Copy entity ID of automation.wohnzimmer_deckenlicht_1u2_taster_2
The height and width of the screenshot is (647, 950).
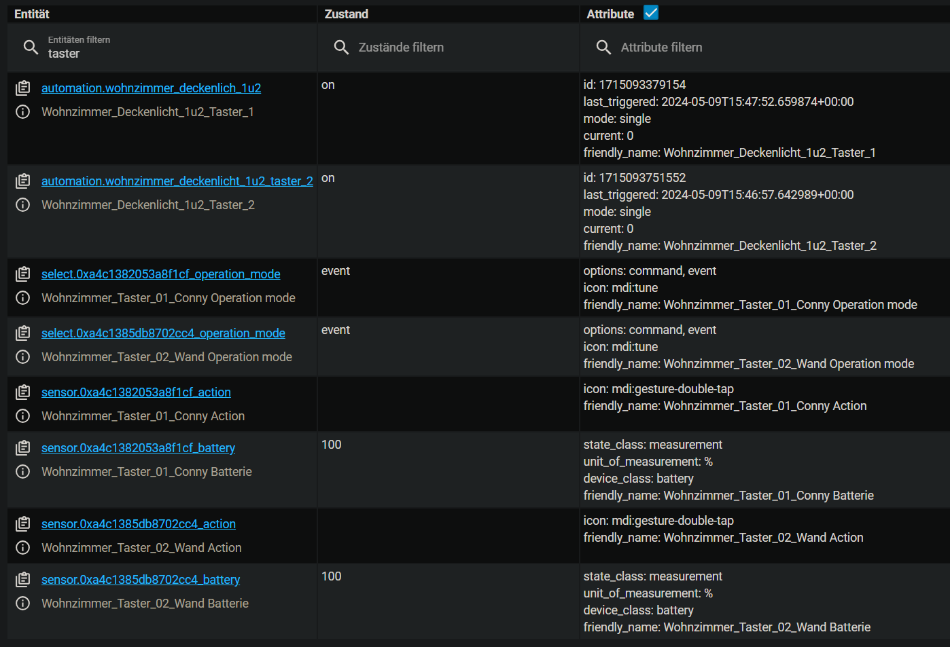23,181
